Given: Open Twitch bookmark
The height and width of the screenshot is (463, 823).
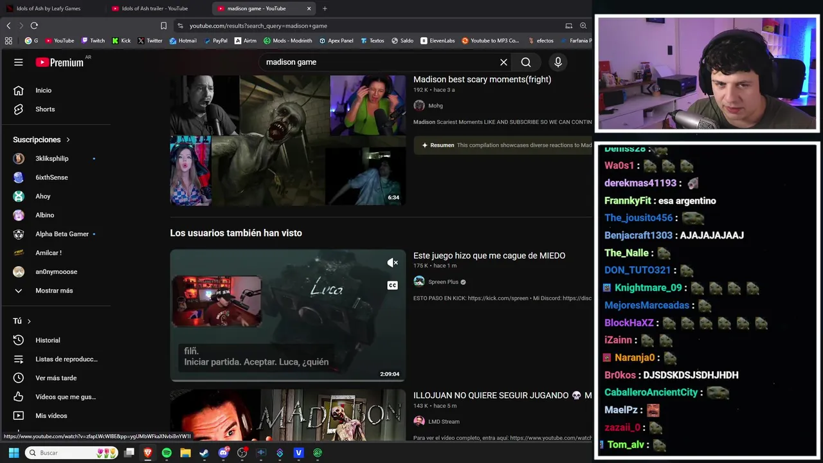Looking at the screenshot, I should pyautogui.click(x=93, y=41).
